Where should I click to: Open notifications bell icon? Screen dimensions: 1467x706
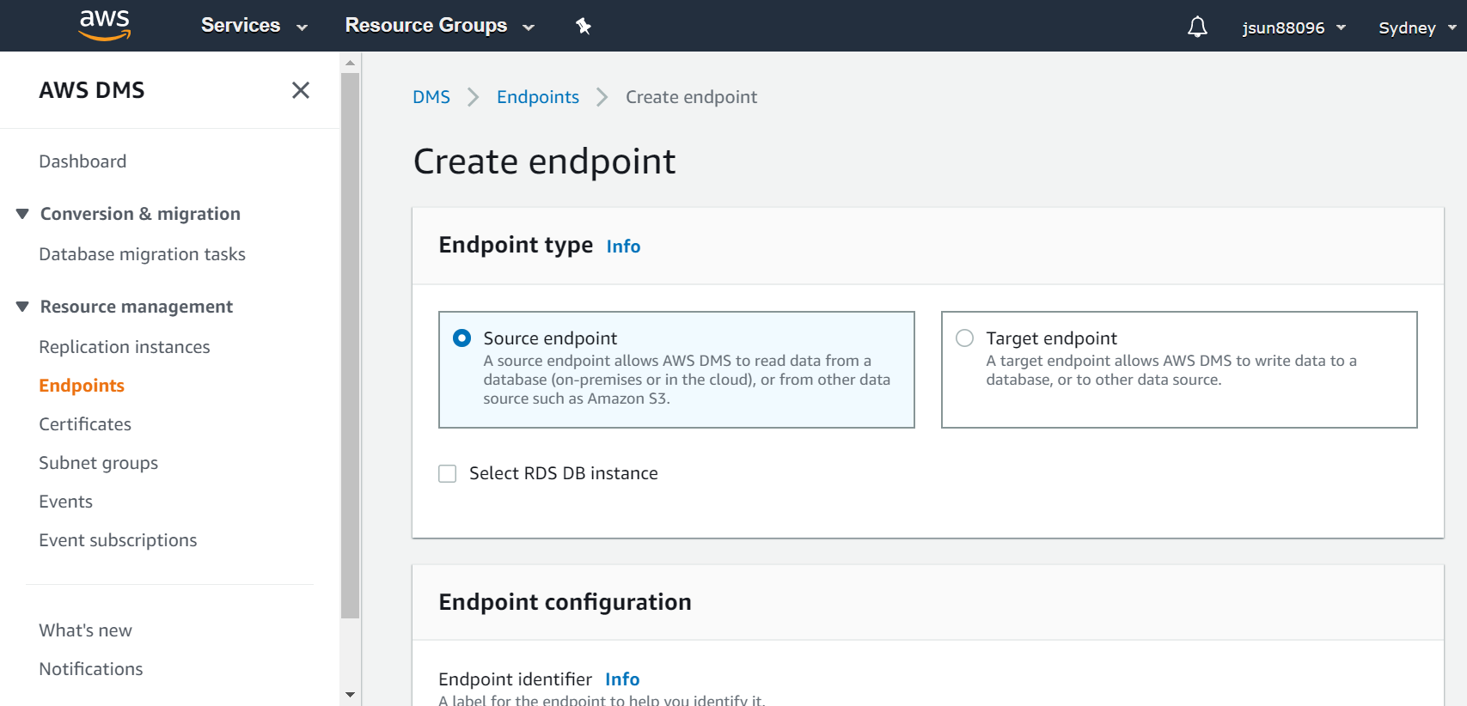pos(1197,27)
